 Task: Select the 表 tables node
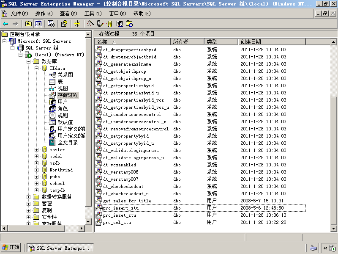(x=60, y=82)
